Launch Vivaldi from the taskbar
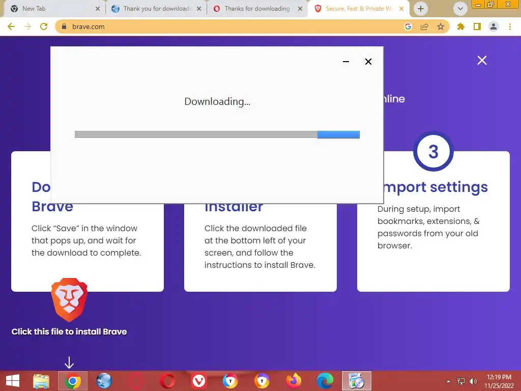This screenshot has height=391, width=521. [x=199, y=381]
